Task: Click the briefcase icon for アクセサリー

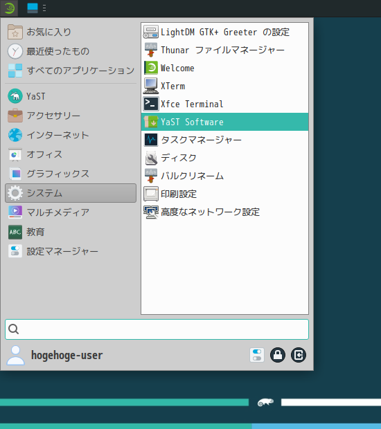Action: 15,116
